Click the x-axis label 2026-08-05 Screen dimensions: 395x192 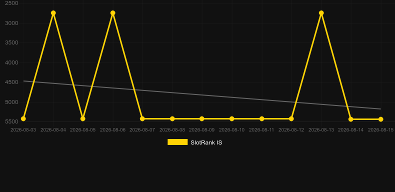point(83,130)
